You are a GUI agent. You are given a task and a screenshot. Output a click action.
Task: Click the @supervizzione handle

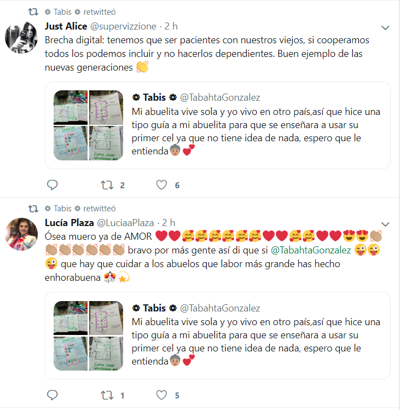123,26
